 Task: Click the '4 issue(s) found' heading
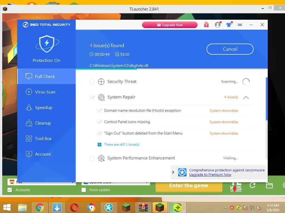point(107,45)
